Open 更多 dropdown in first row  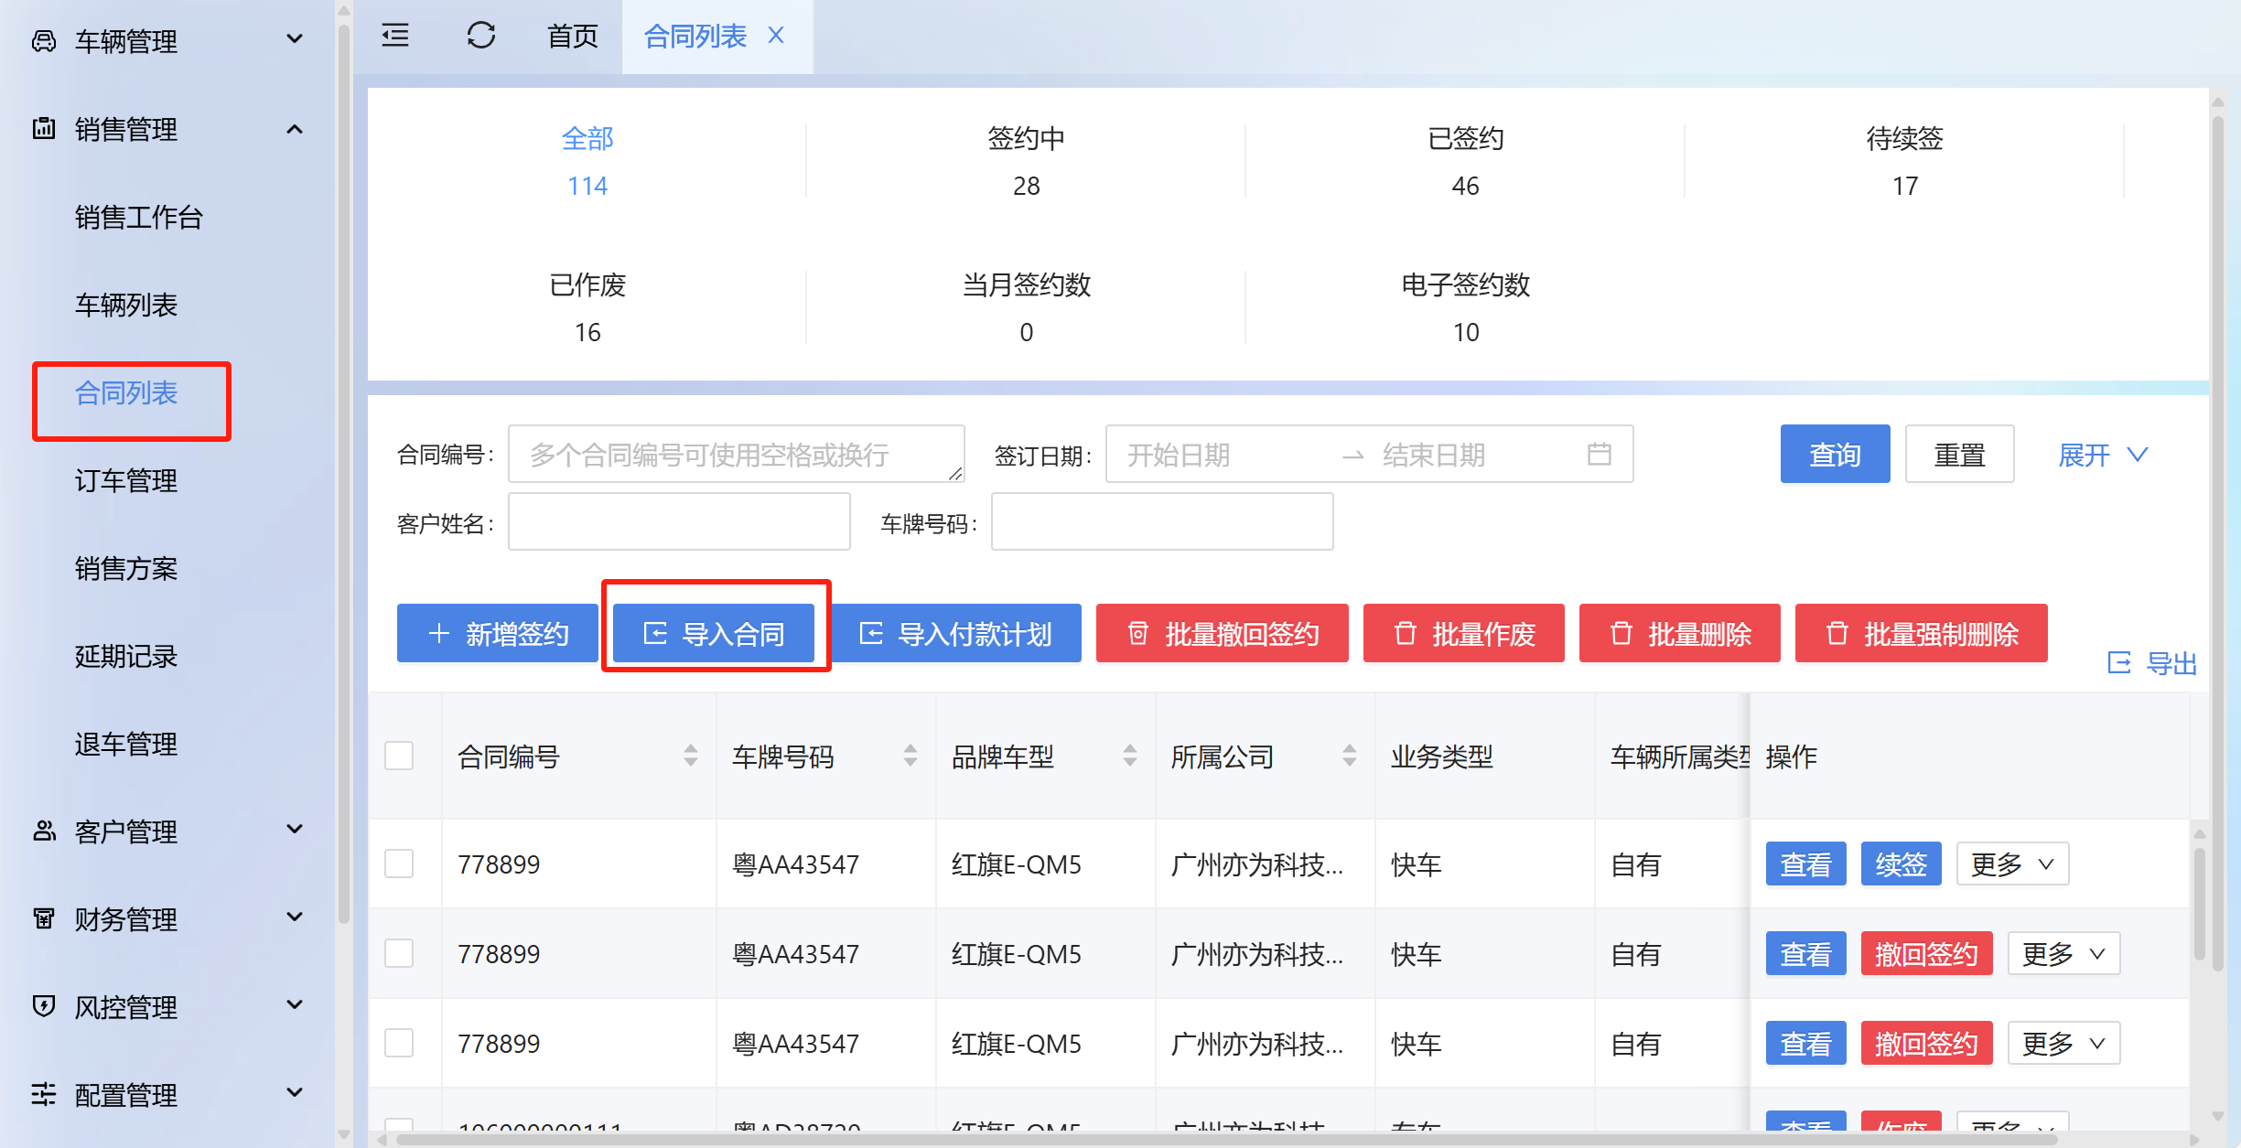pos(2011,864)
